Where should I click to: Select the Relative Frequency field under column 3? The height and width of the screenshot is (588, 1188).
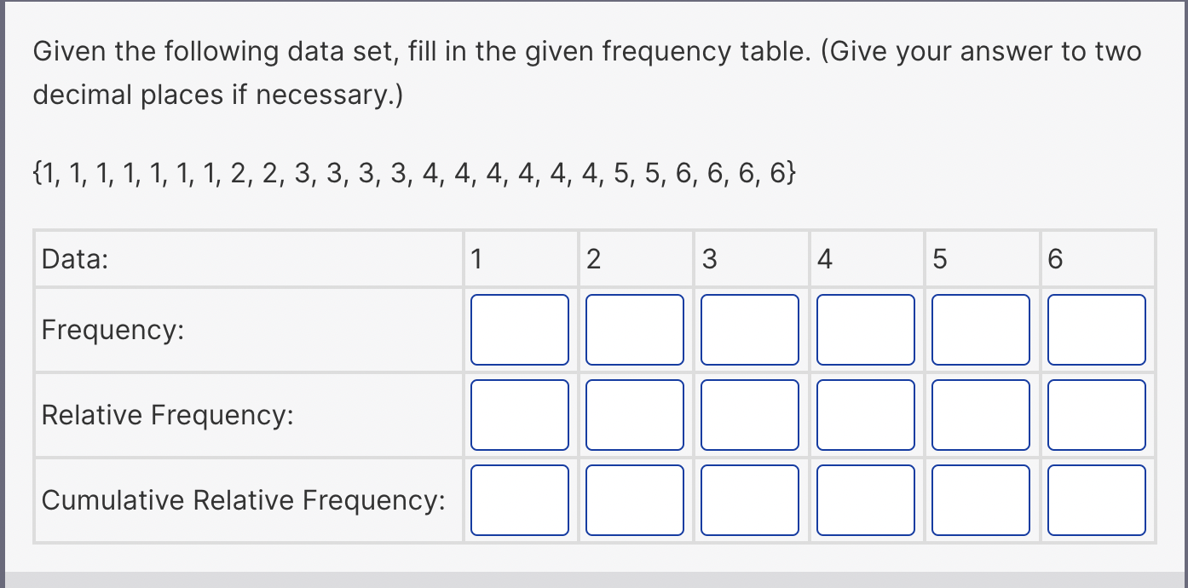pos(749,415)
